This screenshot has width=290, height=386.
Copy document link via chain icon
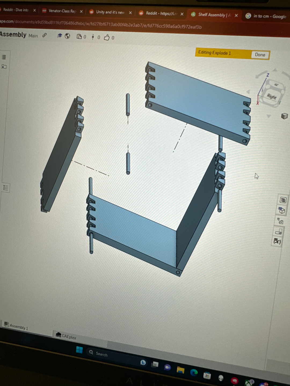(45, 35)
